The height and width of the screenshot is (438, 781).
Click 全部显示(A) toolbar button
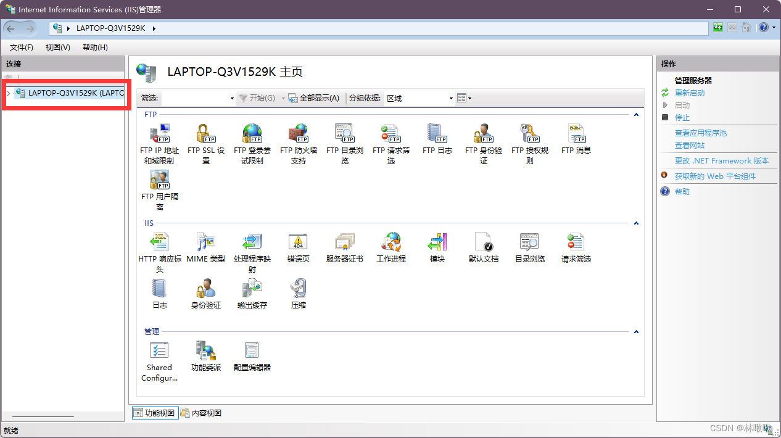313,98
